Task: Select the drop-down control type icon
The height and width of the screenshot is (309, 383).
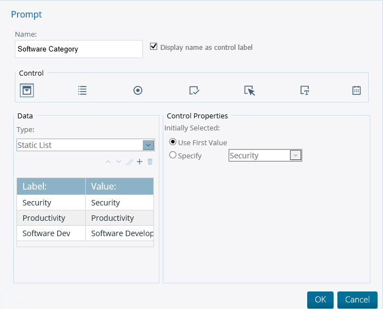Action: click(x=26, y=90)
